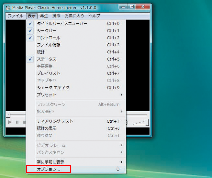Select キャプチャ menu entry
212x178 pixels.
tap(76, 80)
